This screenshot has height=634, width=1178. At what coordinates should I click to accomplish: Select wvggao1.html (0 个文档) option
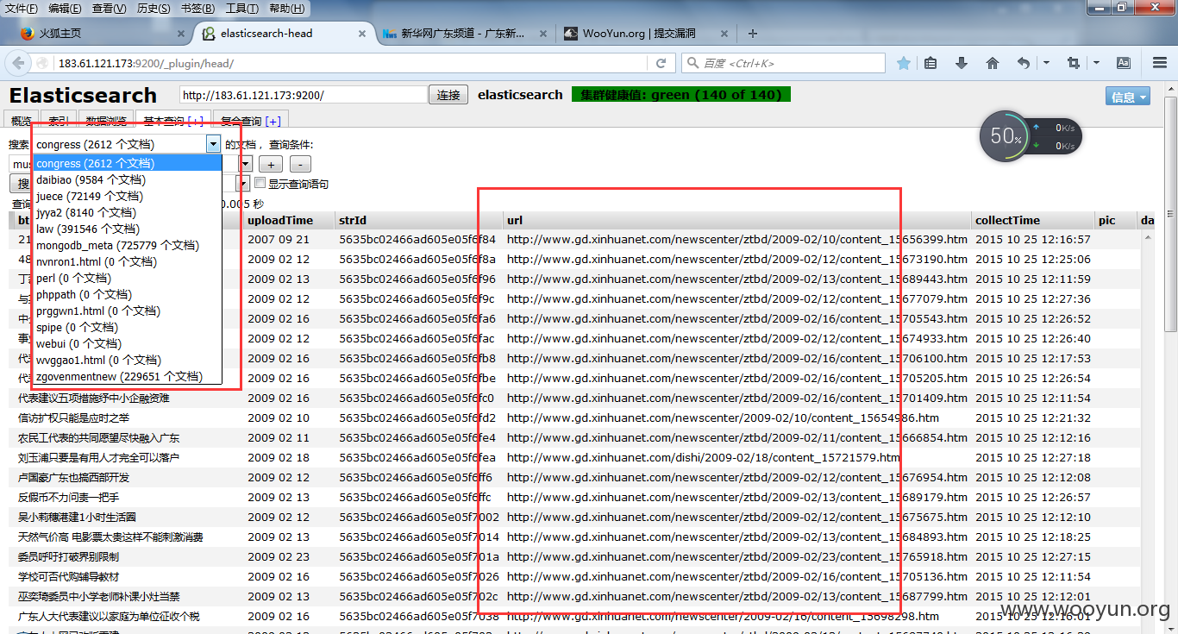[127, 360]
